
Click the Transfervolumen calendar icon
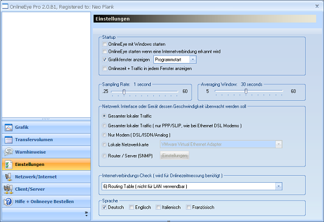[9, 140]
